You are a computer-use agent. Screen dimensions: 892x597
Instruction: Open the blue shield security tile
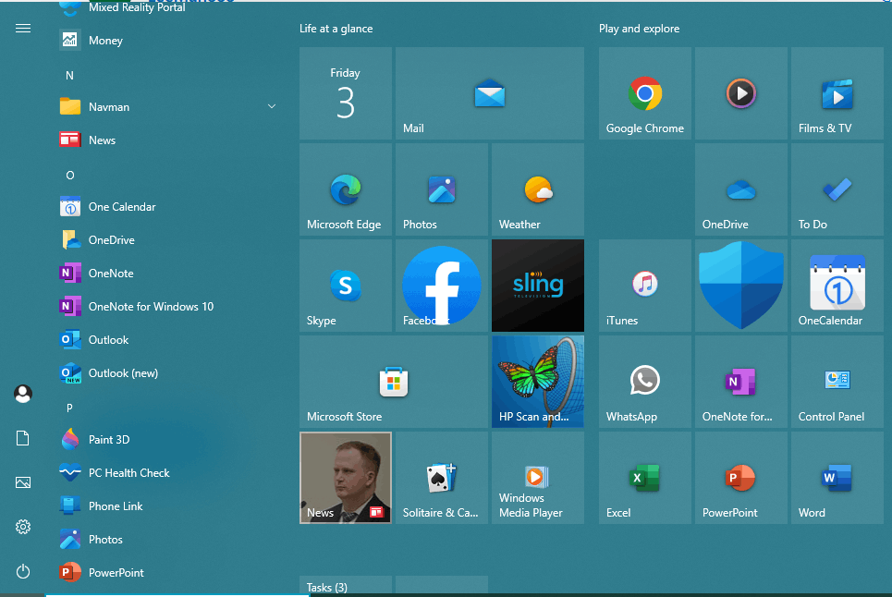740,286
